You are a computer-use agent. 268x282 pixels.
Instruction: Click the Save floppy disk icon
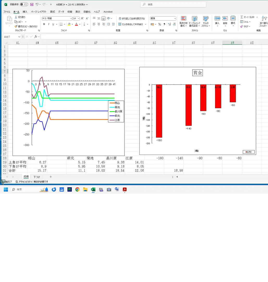(32, 4)
